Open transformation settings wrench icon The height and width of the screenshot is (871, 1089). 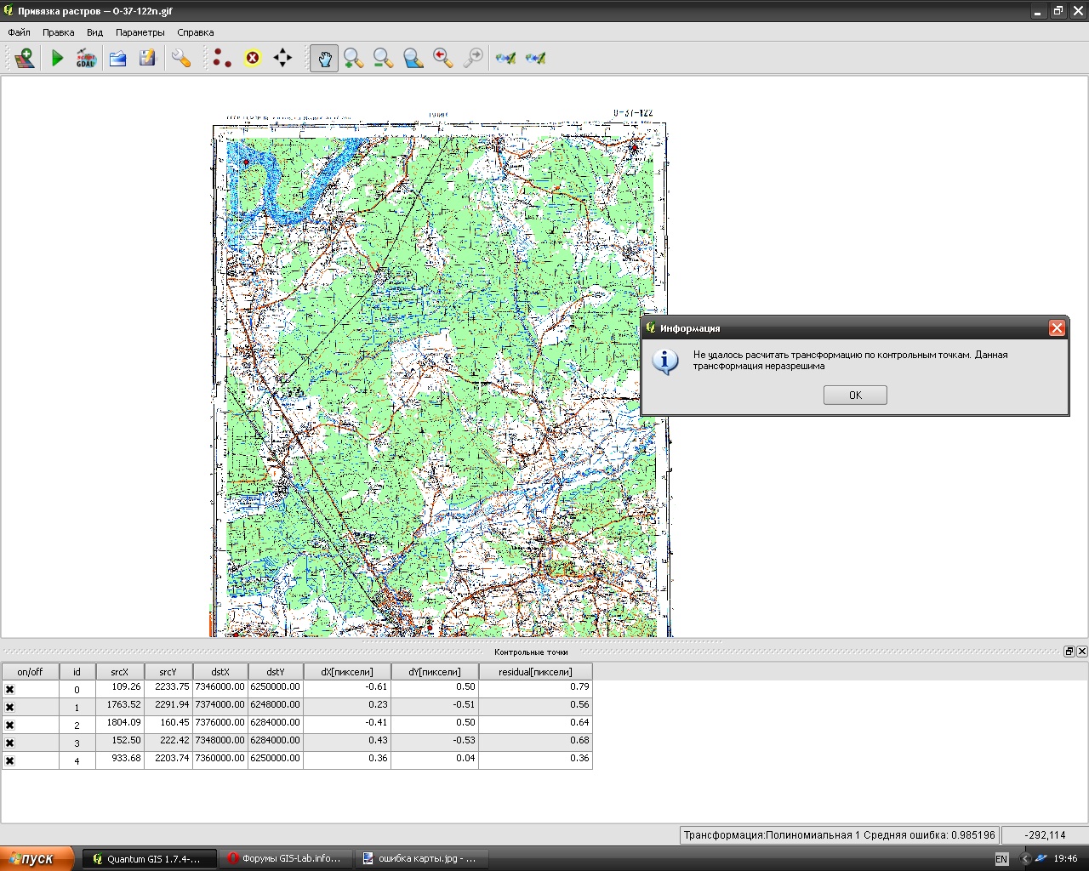[x=180, y=58]
